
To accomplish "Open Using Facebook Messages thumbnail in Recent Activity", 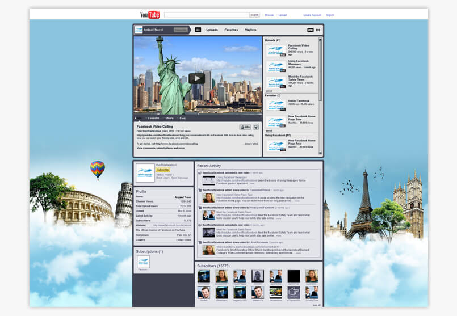I will point(209,180).
